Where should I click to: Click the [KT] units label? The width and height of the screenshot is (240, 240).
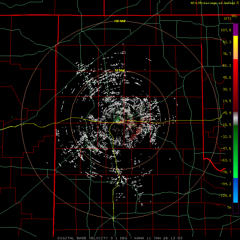(x=228, y=18)
